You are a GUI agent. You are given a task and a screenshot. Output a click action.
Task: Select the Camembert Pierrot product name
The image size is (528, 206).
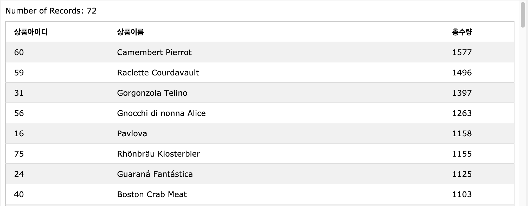click(x=154, y=52)
